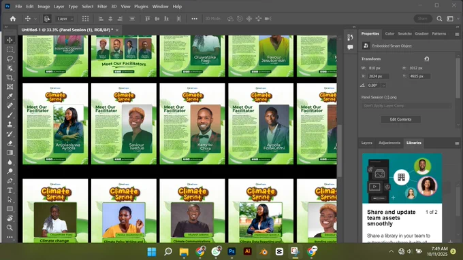The height and width of the screenshot is (260, 463).
Task: Select the Eyedropper tool
Action: (10, 96)
